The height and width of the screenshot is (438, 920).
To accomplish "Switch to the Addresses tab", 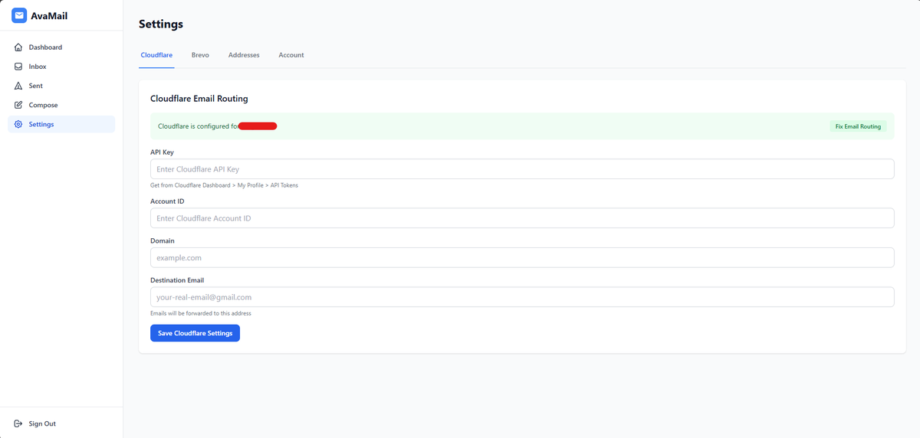I will click(x=244, y=55).
